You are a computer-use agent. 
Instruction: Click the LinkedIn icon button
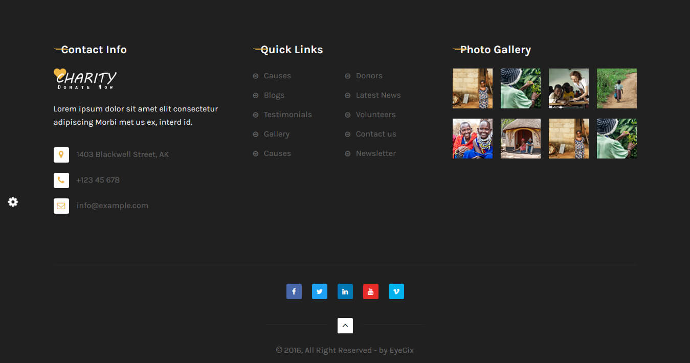tap(345, 291)
